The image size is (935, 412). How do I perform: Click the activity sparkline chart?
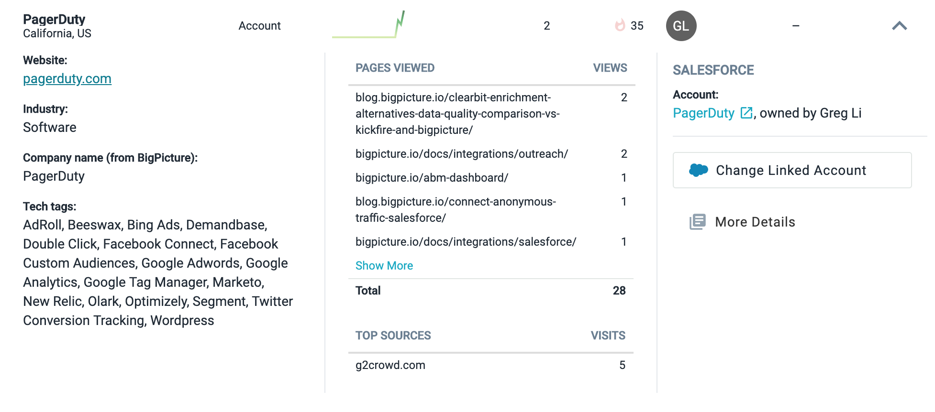tap(369, 25)
